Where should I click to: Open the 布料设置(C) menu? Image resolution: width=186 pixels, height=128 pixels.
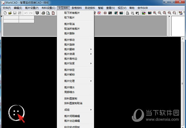(48, 8)
